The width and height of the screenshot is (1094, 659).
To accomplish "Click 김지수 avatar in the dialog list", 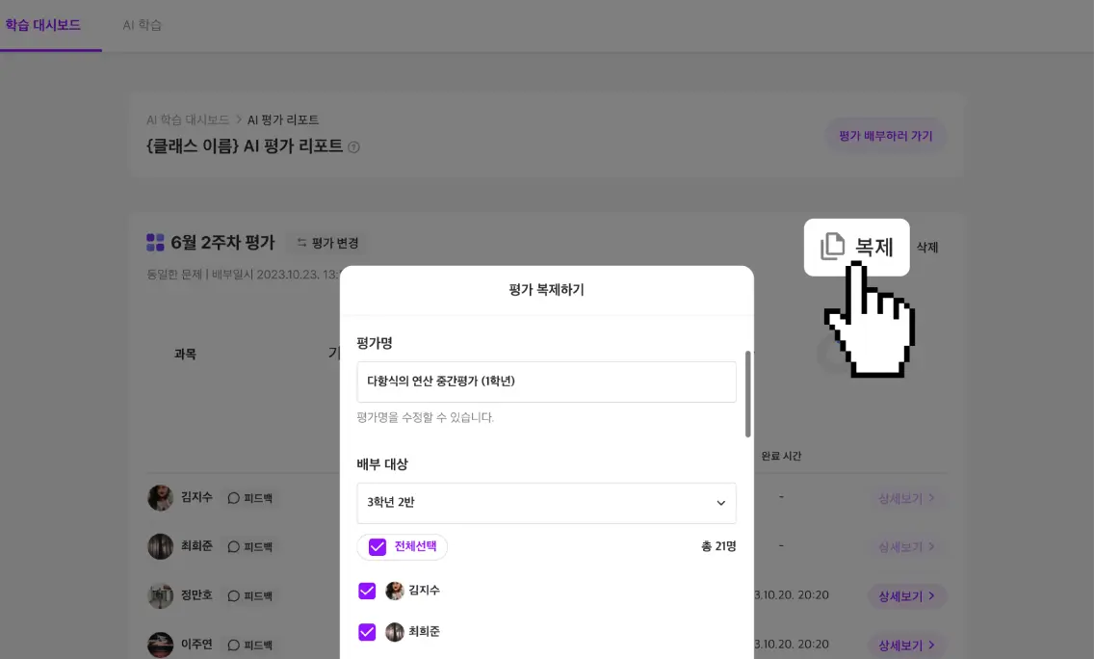I will [395, 591].
